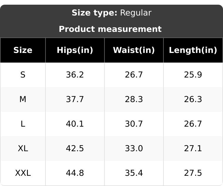
Task: Choose the XXL size row label
Action: coord(23,173)
